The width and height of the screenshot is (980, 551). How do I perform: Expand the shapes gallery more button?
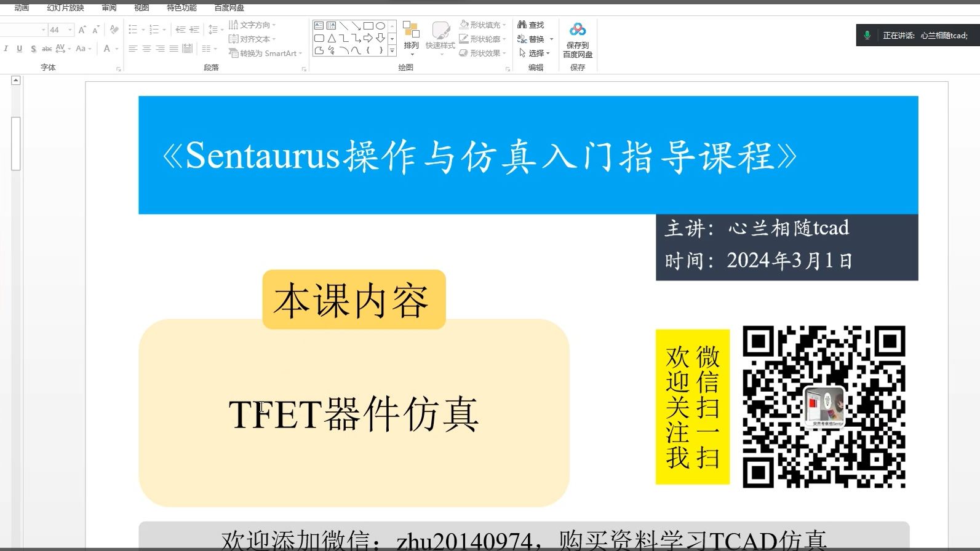392,50
